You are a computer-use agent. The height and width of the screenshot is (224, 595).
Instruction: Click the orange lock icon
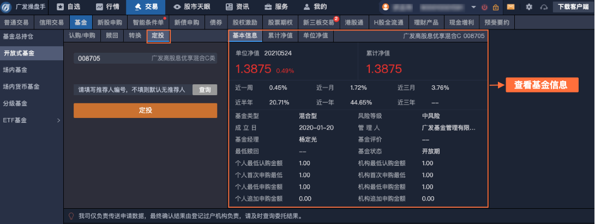[x=495, y=7]
